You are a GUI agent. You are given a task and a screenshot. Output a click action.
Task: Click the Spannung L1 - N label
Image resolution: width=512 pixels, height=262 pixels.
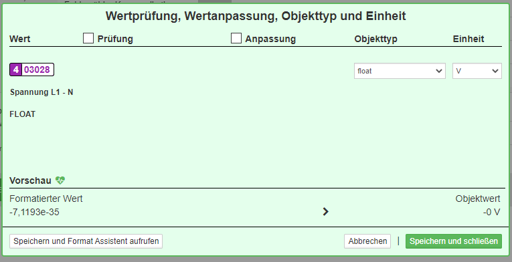[x=41, y=92]
